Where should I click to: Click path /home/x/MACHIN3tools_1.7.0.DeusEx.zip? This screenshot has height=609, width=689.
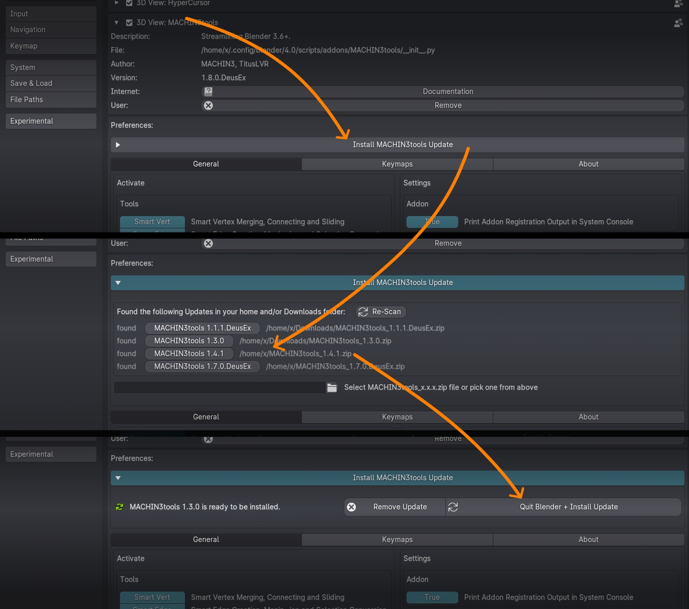tap(336, 366)
